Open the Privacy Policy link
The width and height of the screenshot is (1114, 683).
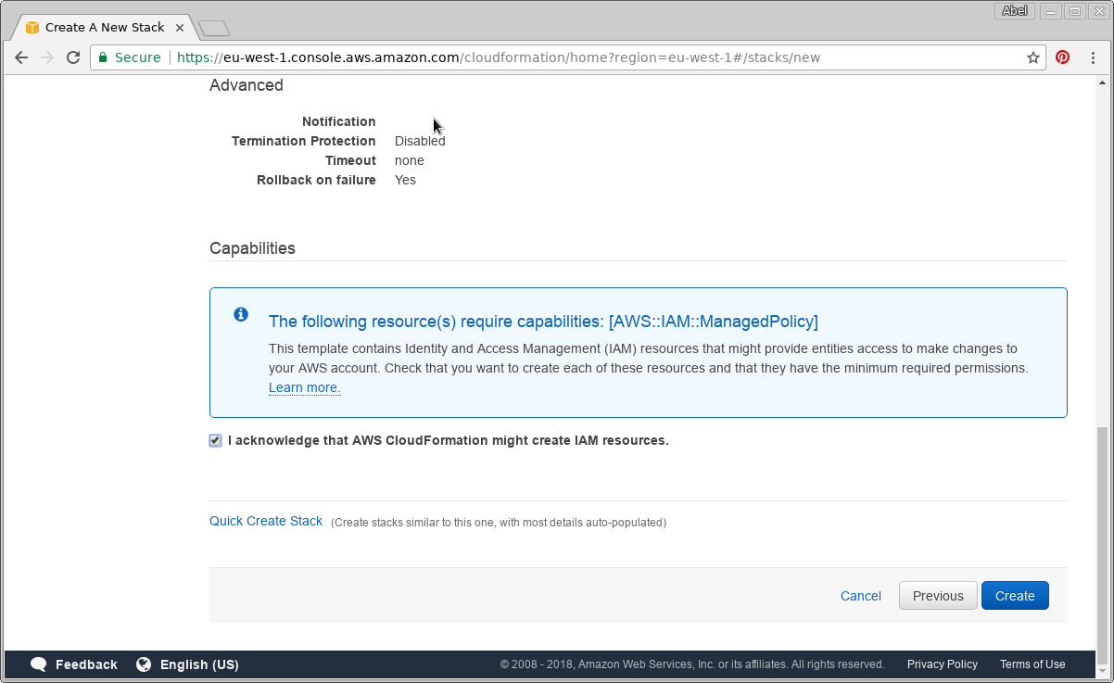tap(943, 664)
